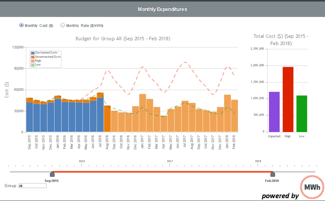Image resolution: width=325 pixels, height=201 pixels.
Task: Click the Monthly Expenditures title bar
Action: click(x=162, y=9)
